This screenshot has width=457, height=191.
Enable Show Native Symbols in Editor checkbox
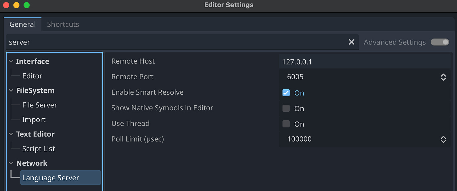[x=286, y=108]
